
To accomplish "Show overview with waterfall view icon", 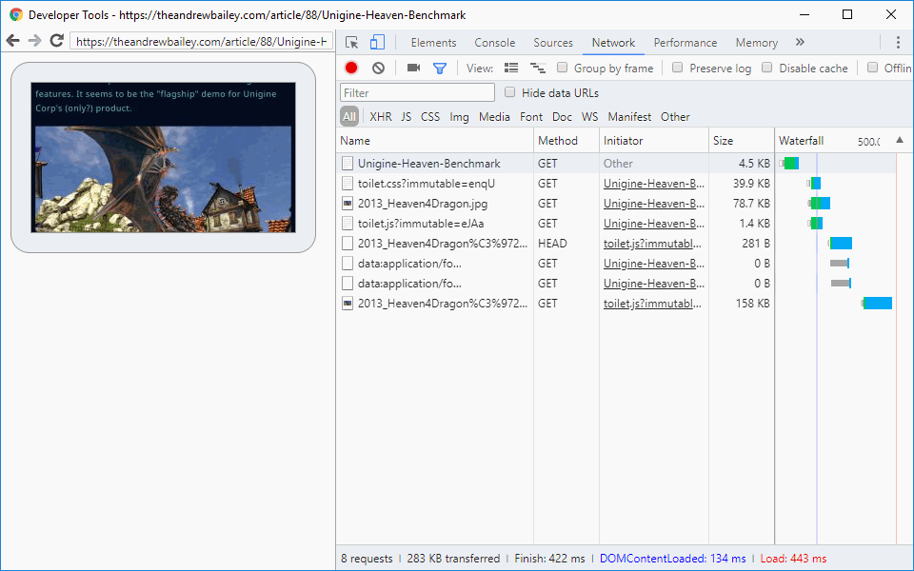I will (x=537, y=69).
